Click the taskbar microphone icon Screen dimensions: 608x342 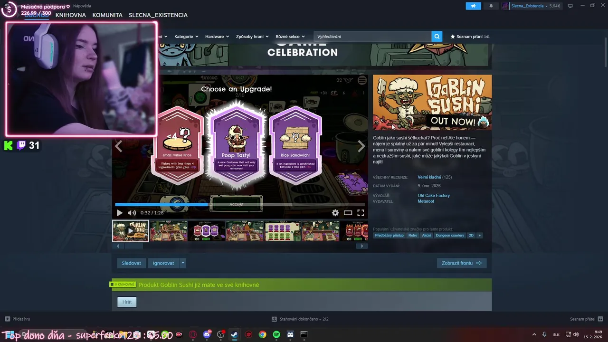tap(544, 334)
